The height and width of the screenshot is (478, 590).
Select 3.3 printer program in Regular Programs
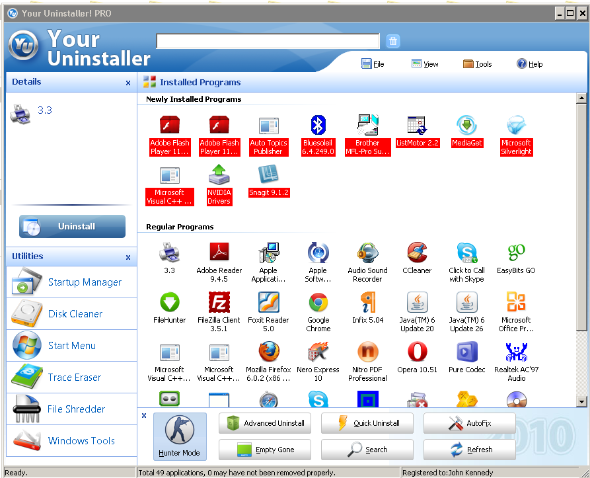click(169, 259)
